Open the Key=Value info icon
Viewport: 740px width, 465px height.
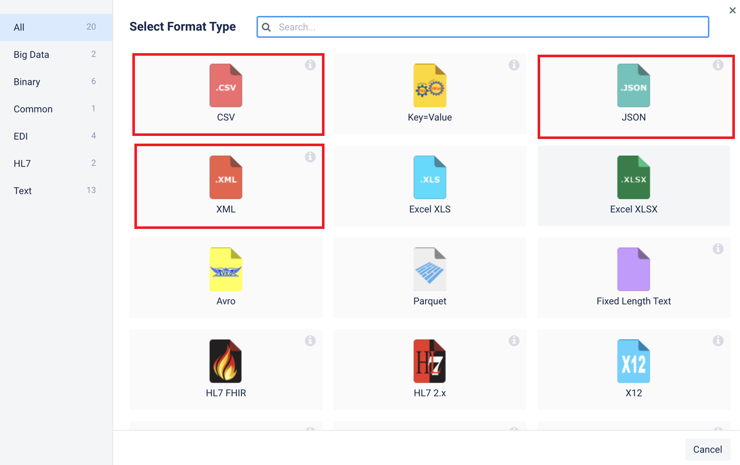click(x=514, y=65)
